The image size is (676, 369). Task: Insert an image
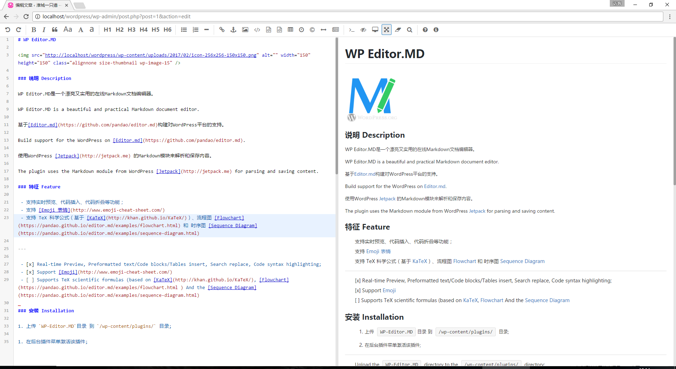pos(245,30)
